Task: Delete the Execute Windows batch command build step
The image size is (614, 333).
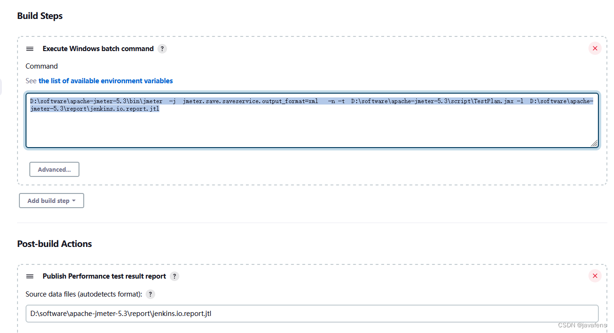Action: tap(595, 48)
